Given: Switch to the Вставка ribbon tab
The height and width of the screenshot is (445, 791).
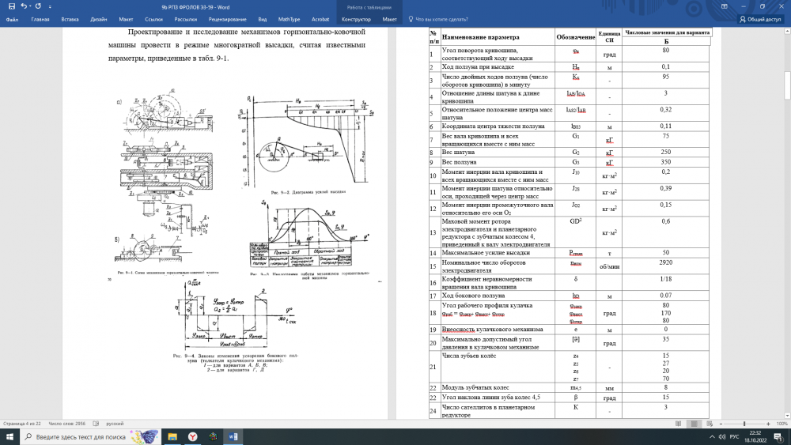Looking at the screenshot, I should point(70,18).
